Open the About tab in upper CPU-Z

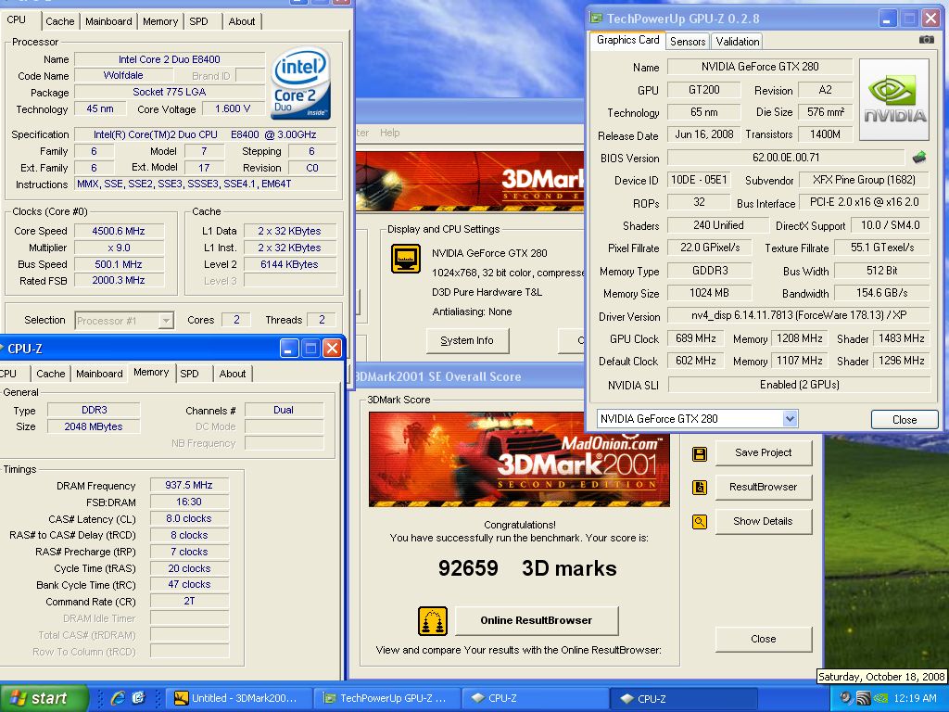tap(242, 21)
